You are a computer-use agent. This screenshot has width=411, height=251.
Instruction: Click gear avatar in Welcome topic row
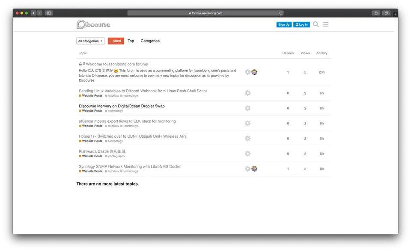coord(247,72)
